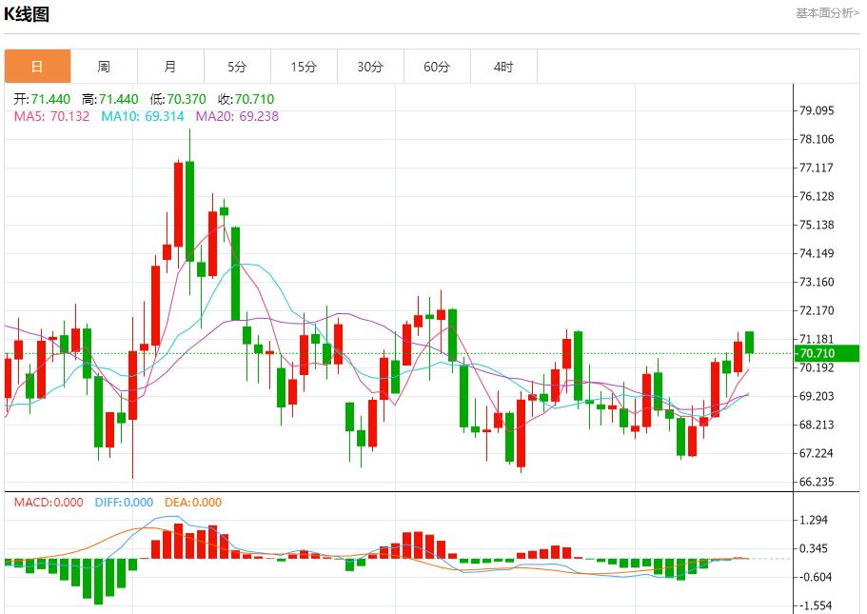The image size is (867, 614).
Task: Choose the 60分 interval tab
Action: [437, 67]
